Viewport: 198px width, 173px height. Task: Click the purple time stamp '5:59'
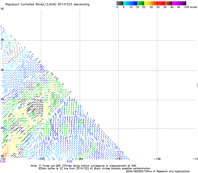(3, 162)
